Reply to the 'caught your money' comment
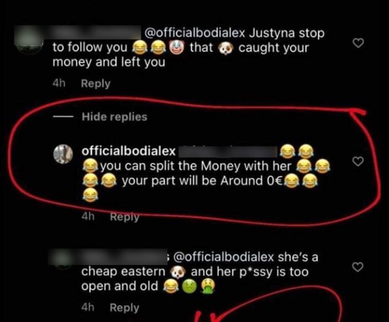The height and width of the screenshot is (322, 389). [x=96, y=83]
